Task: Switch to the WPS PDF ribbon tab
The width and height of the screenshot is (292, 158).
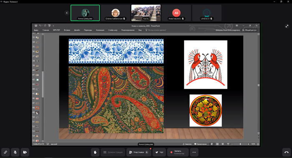Action: click(x=56, y=30)
